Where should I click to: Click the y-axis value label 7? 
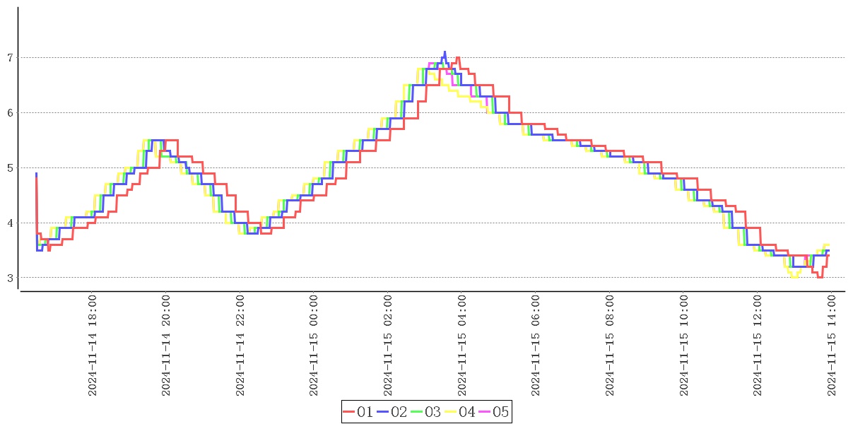[x=10, y=57]
